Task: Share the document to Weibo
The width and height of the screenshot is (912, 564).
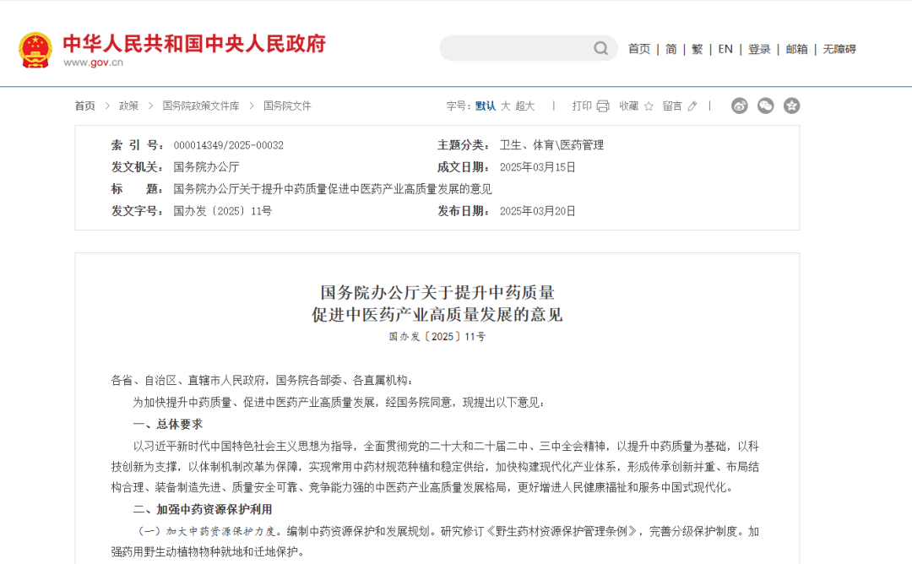Action: tap(740, 106)
